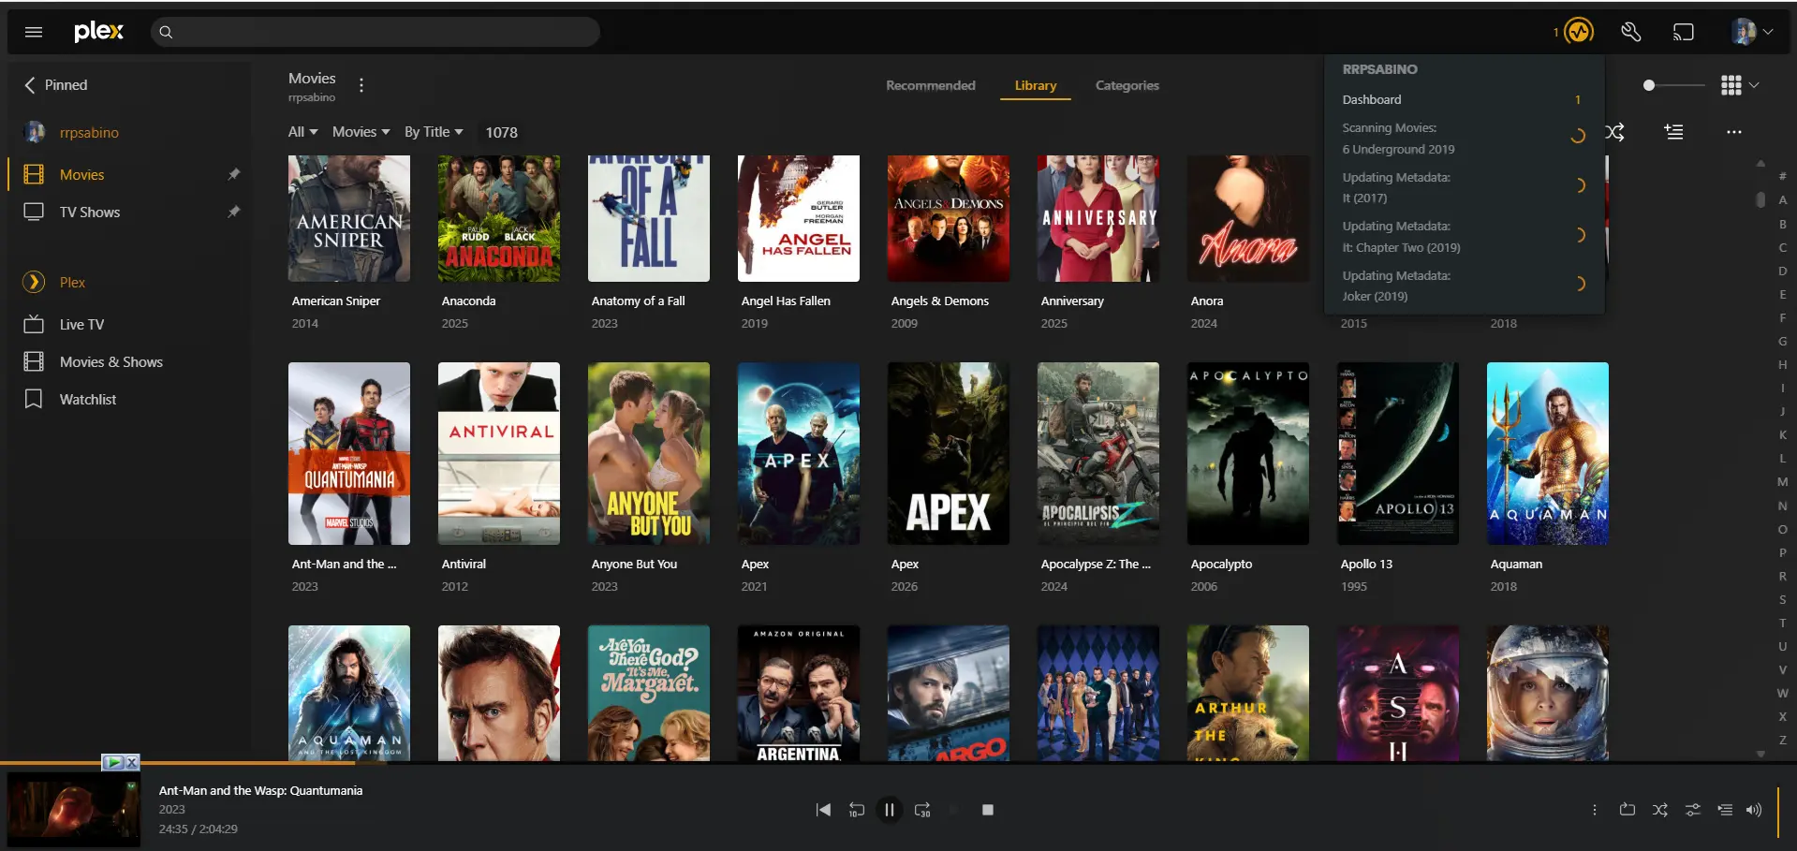Expand the user account avatar menu
Viewport: 1797px width, 851px height.
(x=1751, y=32)
